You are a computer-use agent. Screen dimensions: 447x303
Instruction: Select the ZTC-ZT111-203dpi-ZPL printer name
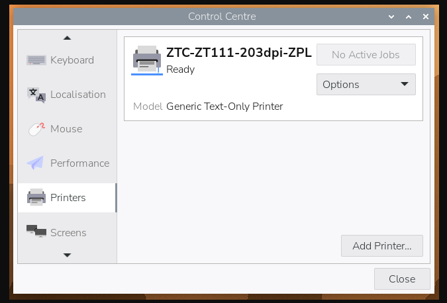click(238, 54)
